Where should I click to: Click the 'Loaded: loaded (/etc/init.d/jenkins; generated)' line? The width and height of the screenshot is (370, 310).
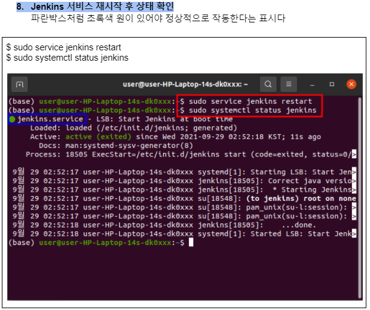133,128
